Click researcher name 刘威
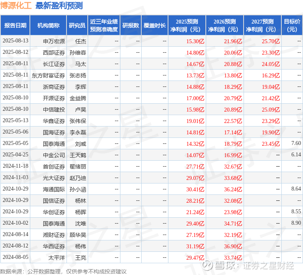This screenshot has height=275, width=303. tap(81, 144)
